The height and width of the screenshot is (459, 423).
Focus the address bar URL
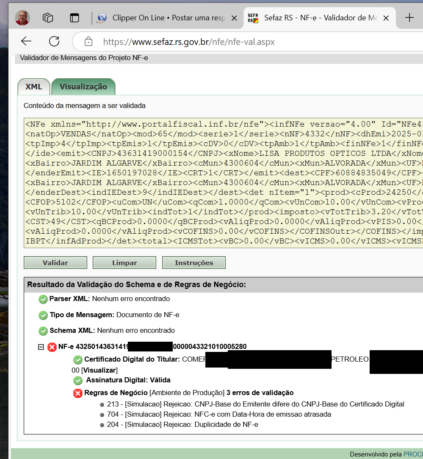(x=189, y=42)
